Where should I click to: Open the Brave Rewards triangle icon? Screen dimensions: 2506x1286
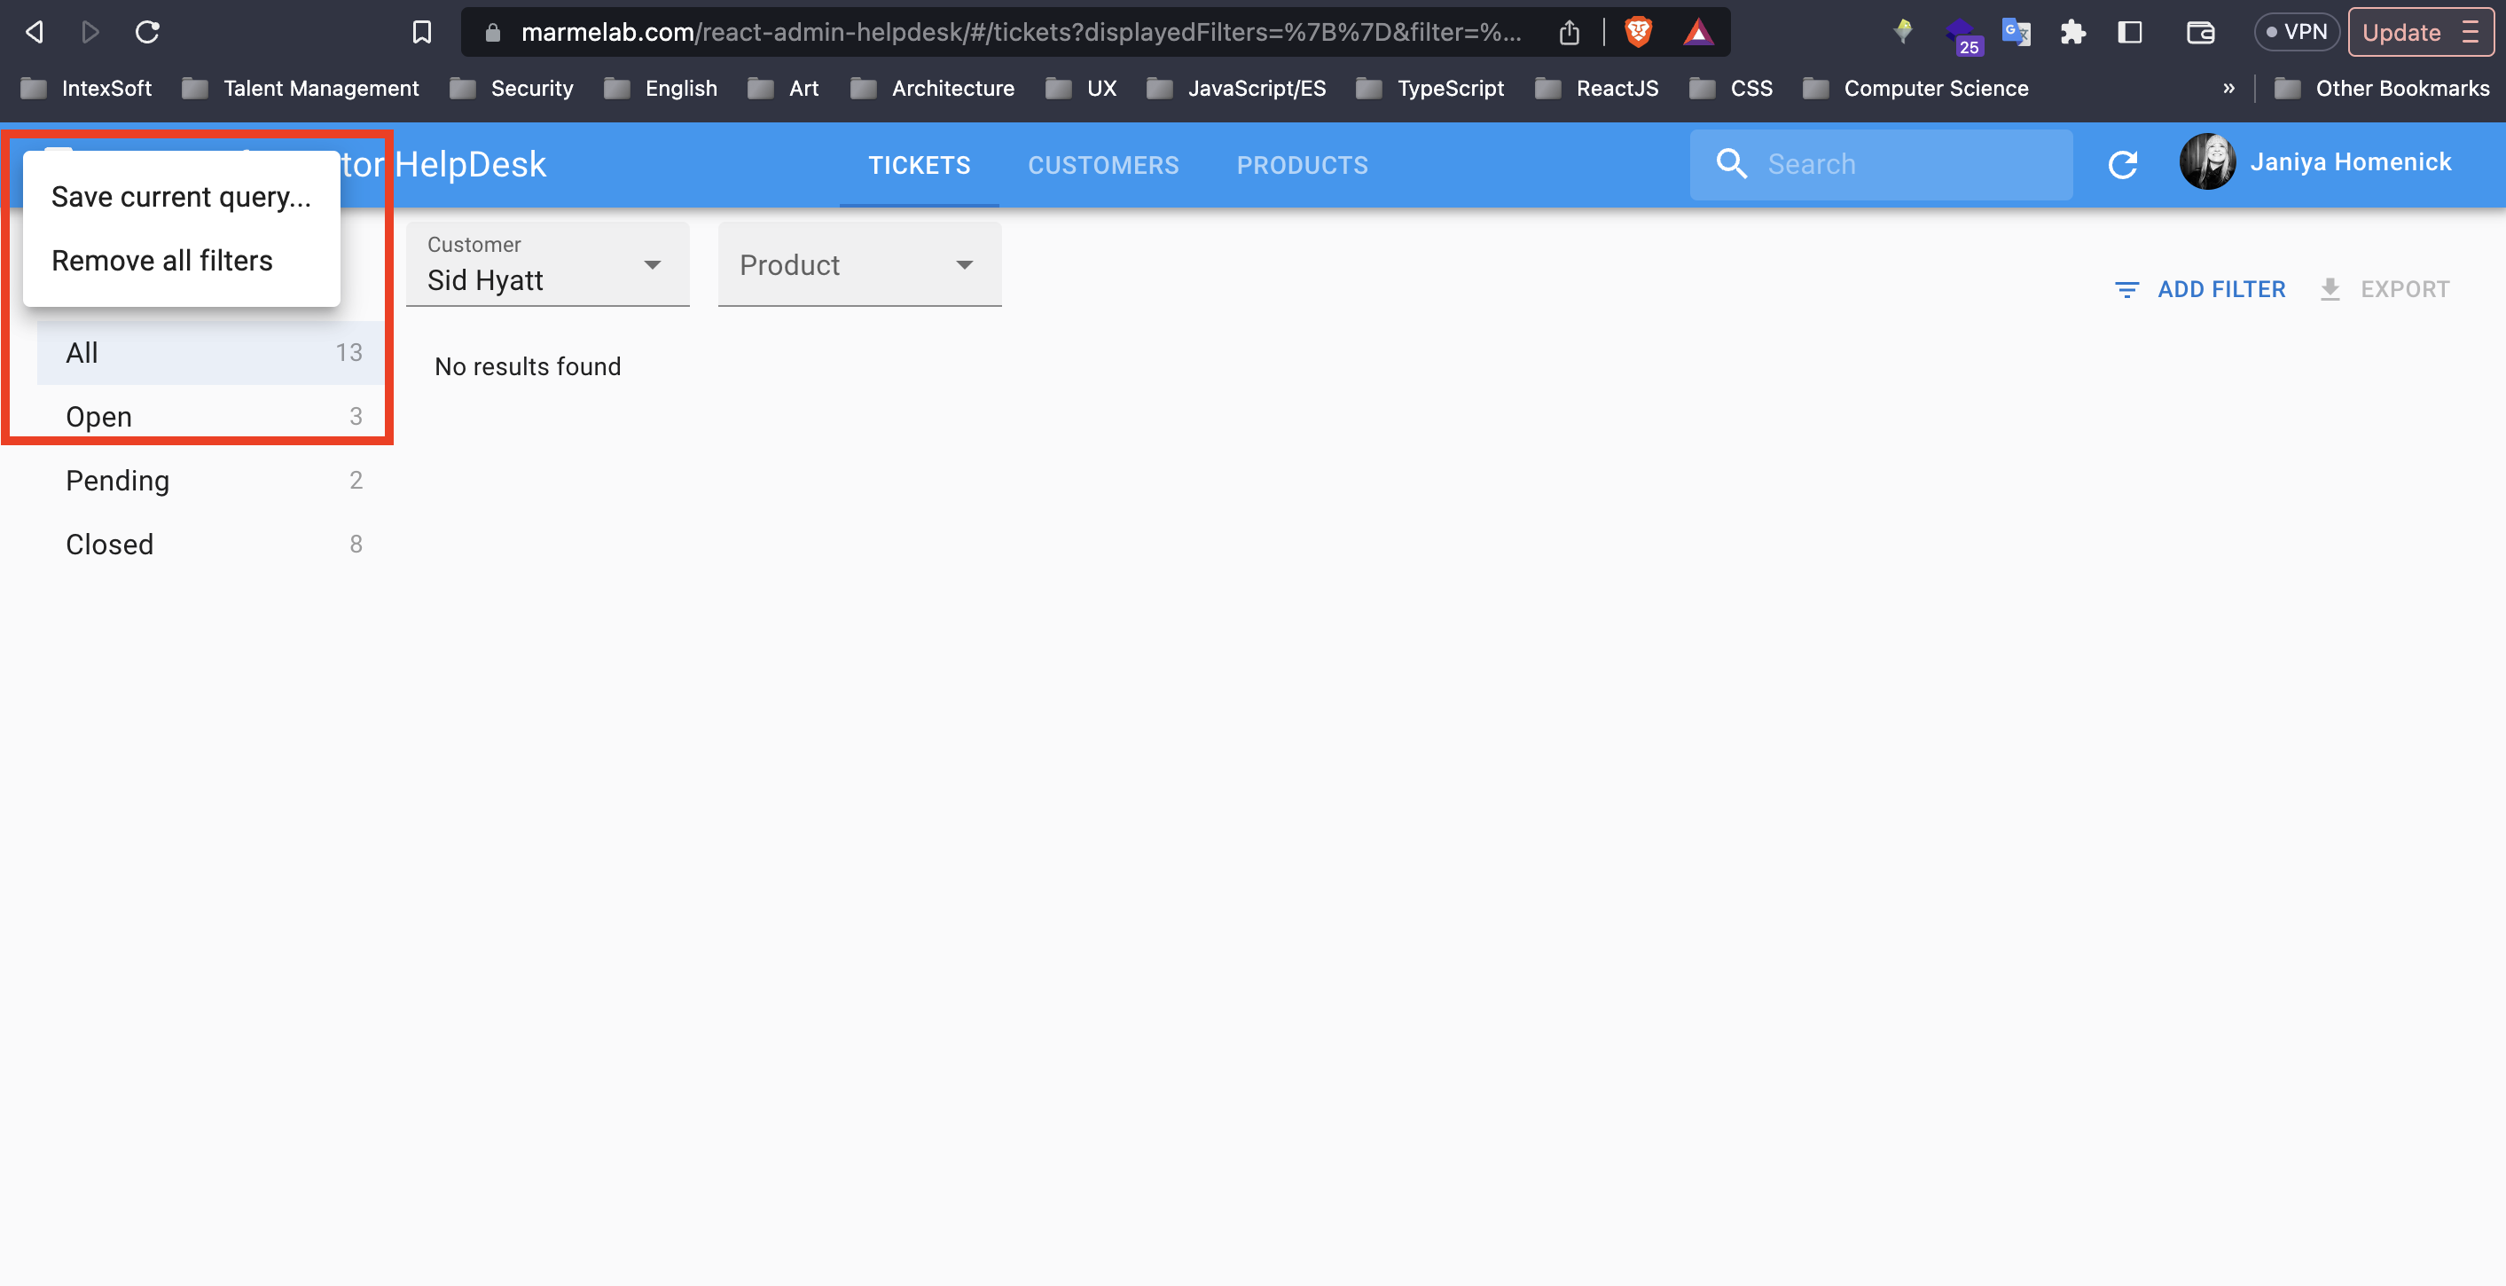(1698, 31)
